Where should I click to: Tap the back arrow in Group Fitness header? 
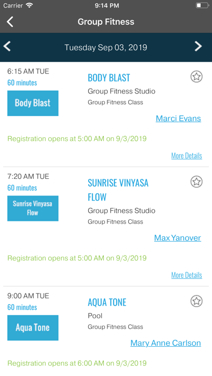coord(10,22)
